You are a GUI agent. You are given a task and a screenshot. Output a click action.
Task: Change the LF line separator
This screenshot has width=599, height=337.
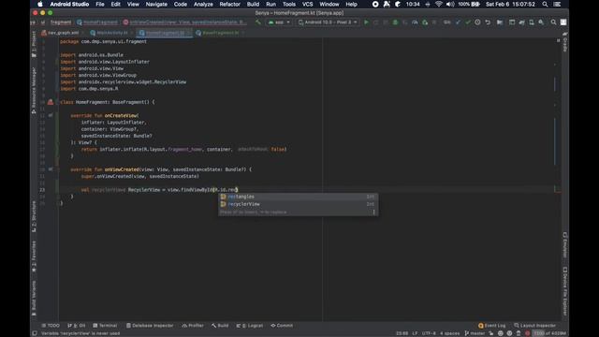click(x=415, y=333)
